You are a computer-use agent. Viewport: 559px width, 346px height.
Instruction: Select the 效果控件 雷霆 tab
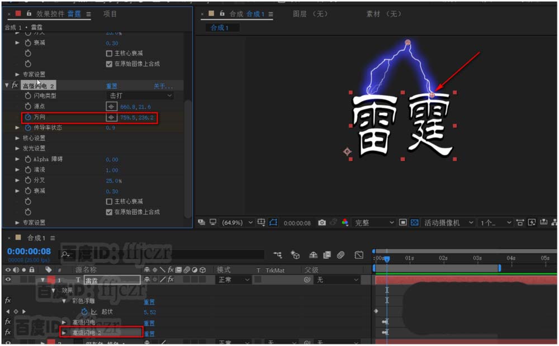tap(59, 14)
